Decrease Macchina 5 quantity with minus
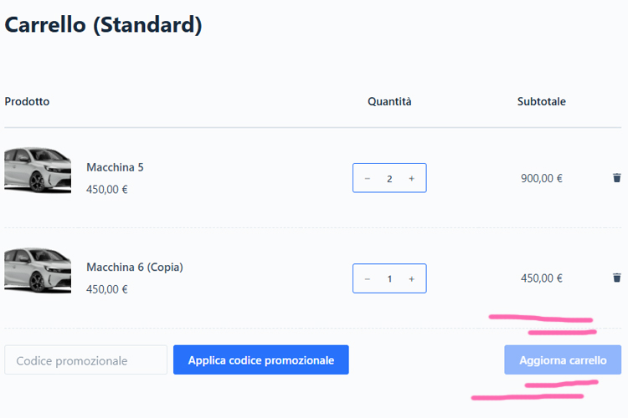628x418 pixels. [368, 179]
